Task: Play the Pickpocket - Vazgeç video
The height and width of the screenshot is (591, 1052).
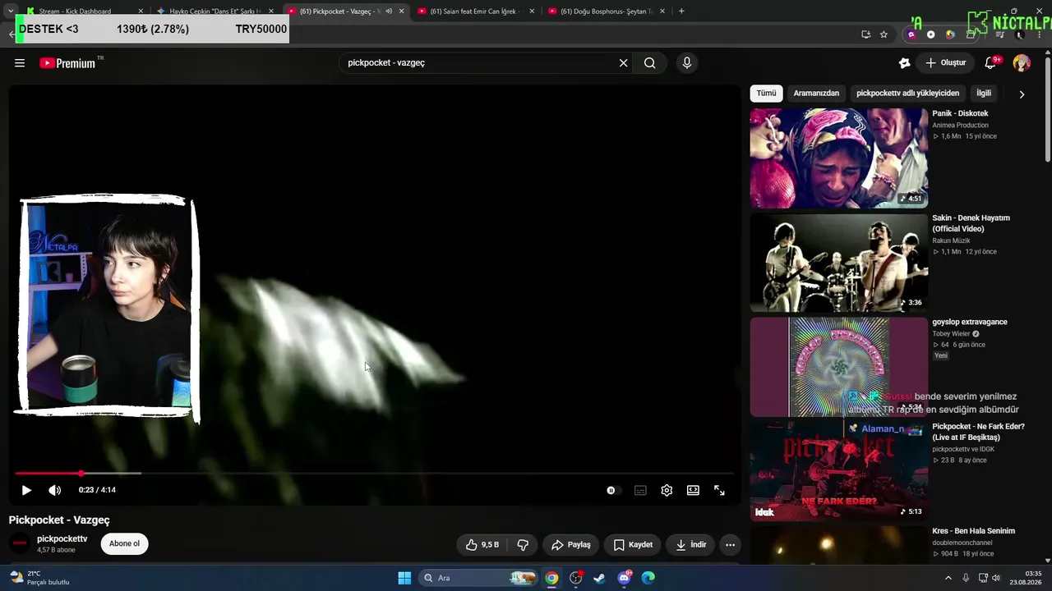Action: pyautogui.click(x=26, y=490)
